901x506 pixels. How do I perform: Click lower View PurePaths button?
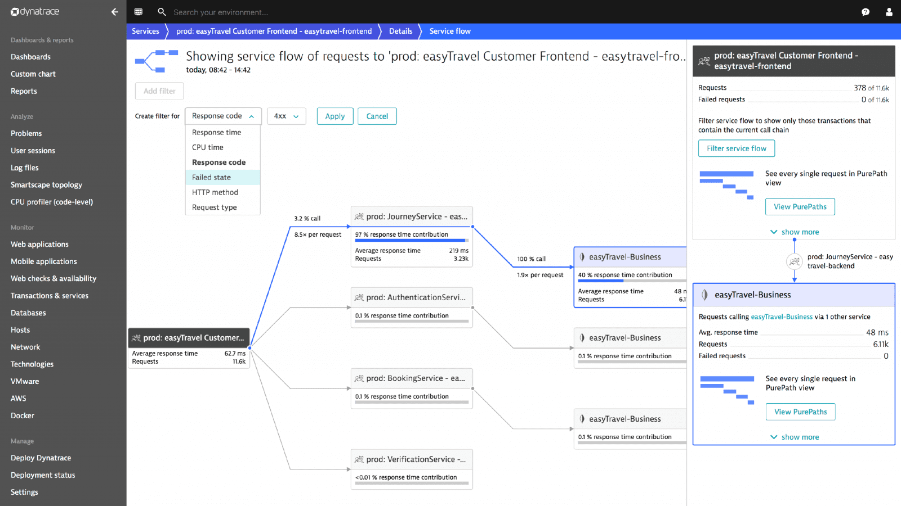[801, 412]
